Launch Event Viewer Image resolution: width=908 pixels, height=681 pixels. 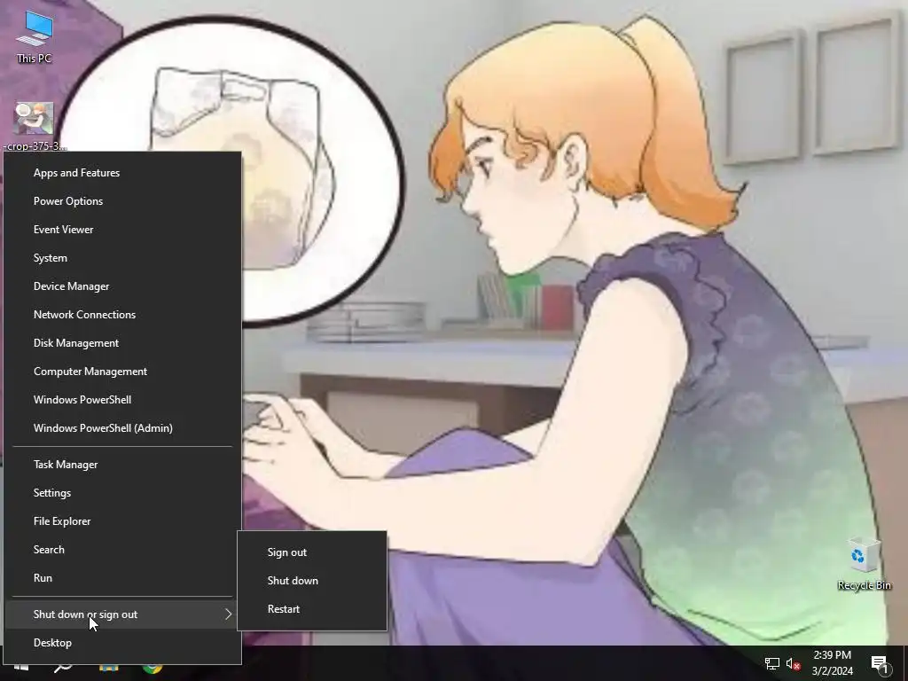coord(122,230)
